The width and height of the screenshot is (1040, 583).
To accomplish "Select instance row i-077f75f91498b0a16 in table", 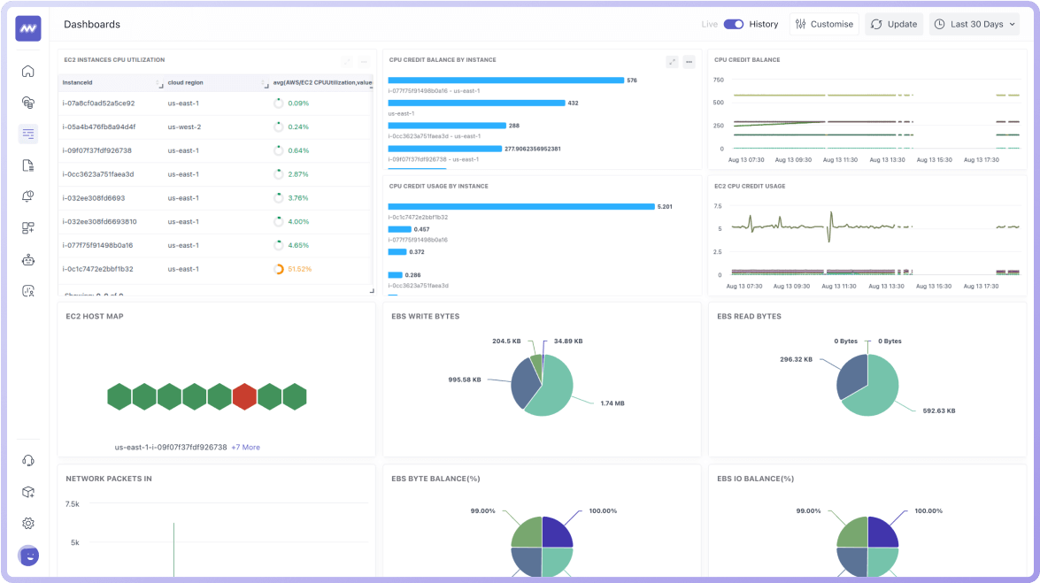I will [x=215, y=245].
